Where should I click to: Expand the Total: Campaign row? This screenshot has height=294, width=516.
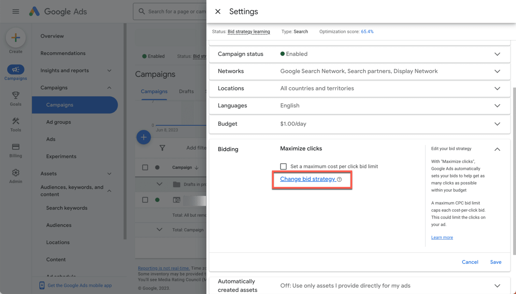[x=159, y=230]
